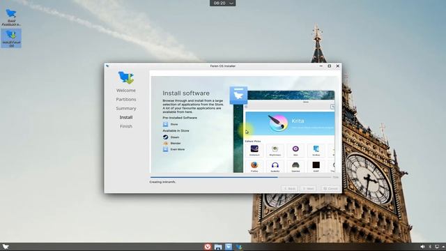Select the Partitions step in the sidebar
This screenshot has width=446, height=251.
[x=126, y=99]
